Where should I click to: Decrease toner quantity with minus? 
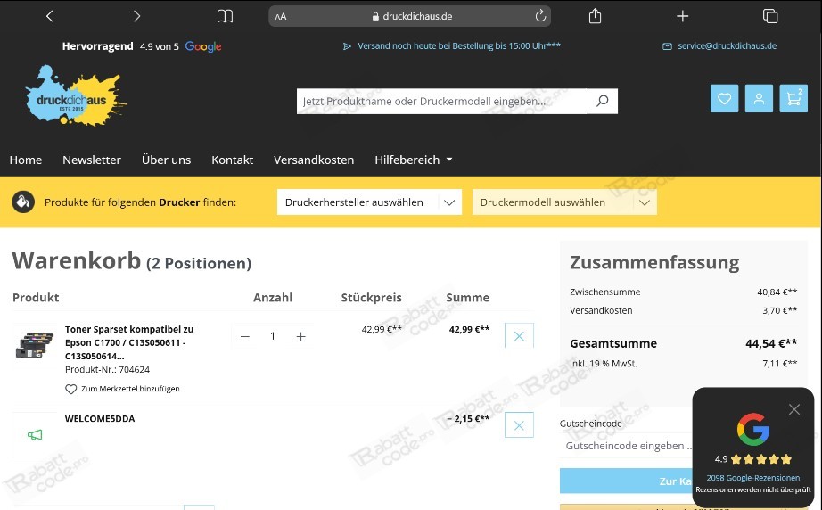pyautogui.click(x=245, y=336)
